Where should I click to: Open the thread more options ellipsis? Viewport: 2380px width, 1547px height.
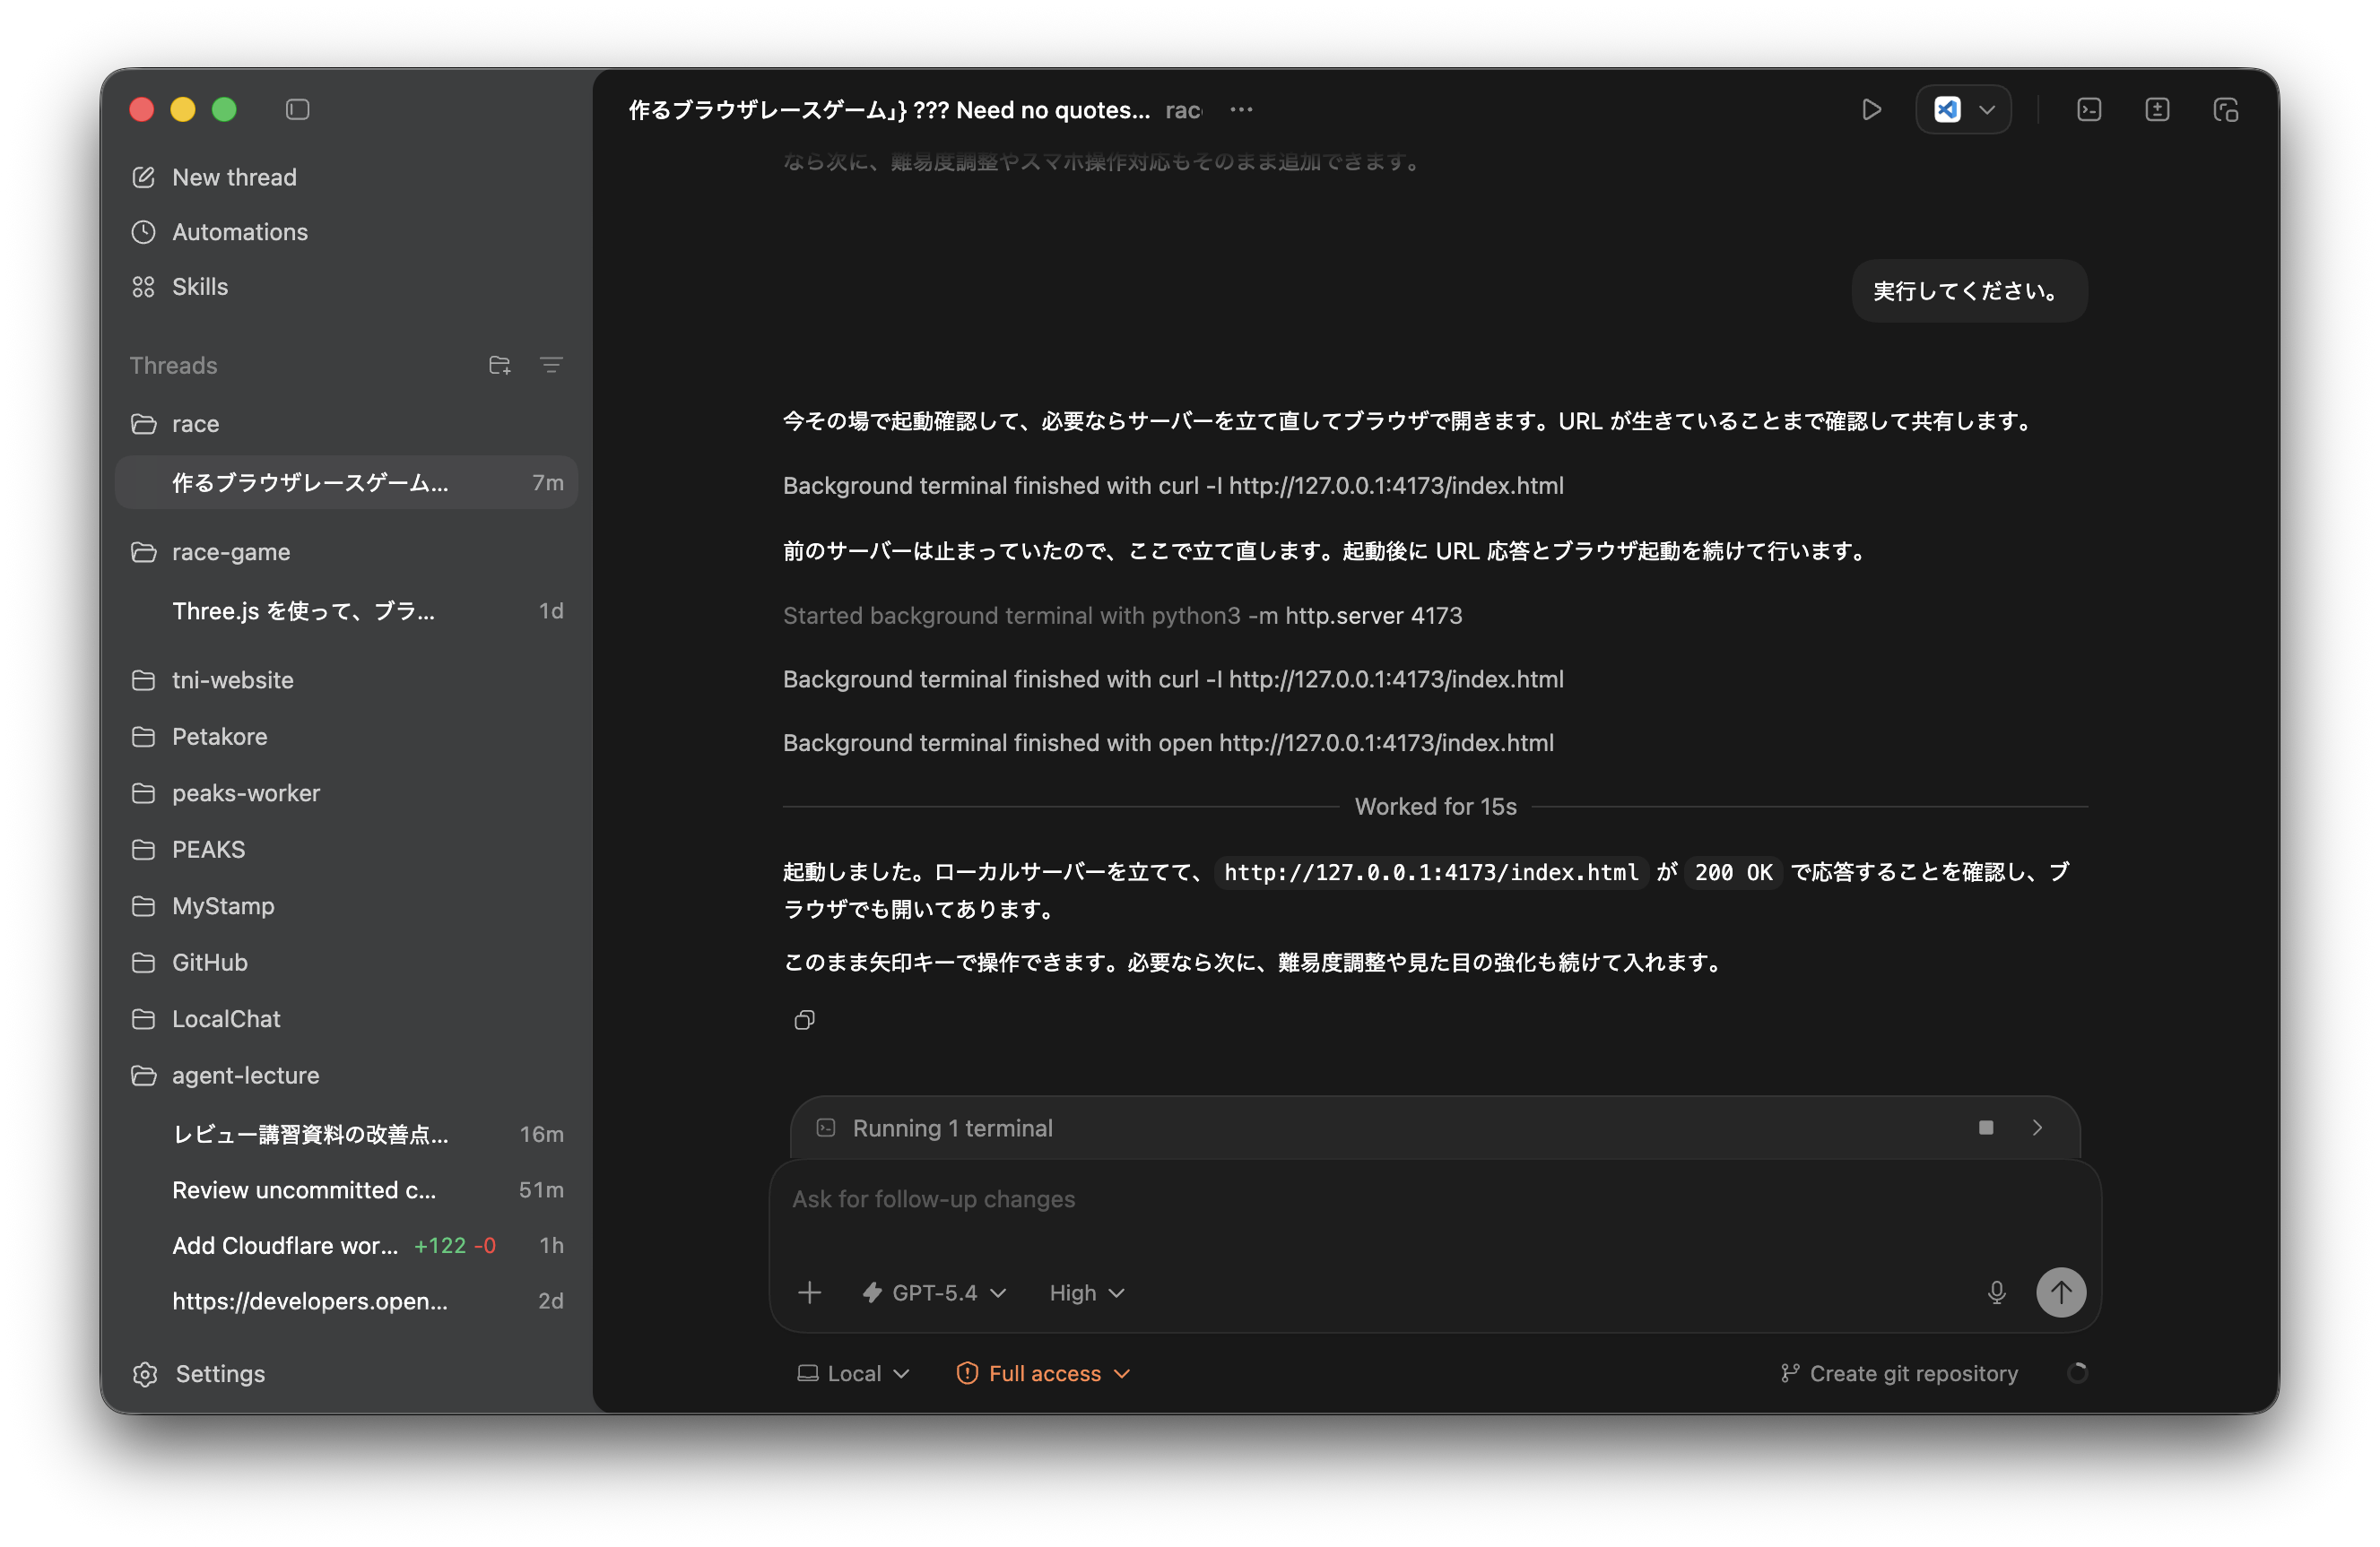[1241, 109]
